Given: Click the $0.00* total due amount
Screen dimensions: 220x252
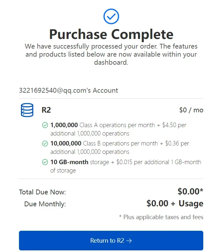Looking at the screenshot, I should pyautogui.click(x=190, y=191).
